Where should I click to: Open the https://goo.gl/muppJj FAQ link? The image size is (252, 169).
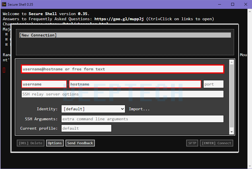coord(119,19)
